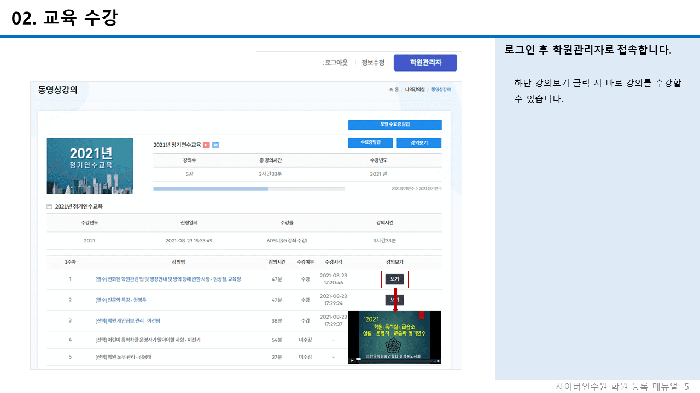Click 보기 for the 인문학 특강 lecture

tap(394, 299)
